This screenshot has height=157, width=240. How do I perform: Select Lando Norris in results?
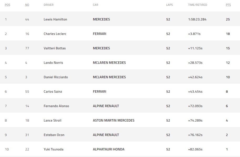pyautogui.click(x=53, y=62)
